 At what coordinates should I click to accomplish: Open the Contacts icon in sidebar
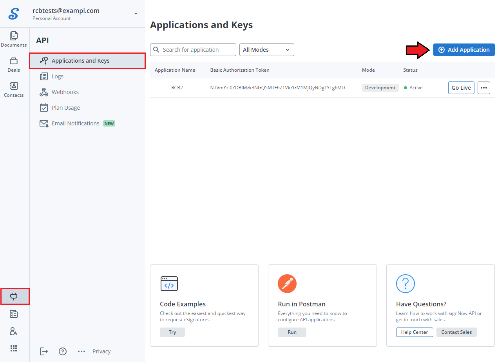coord(14,86)
